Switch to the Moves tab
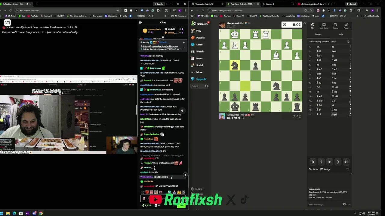The image size is (385, 216). pyautogui.click(x=318, y=34)
